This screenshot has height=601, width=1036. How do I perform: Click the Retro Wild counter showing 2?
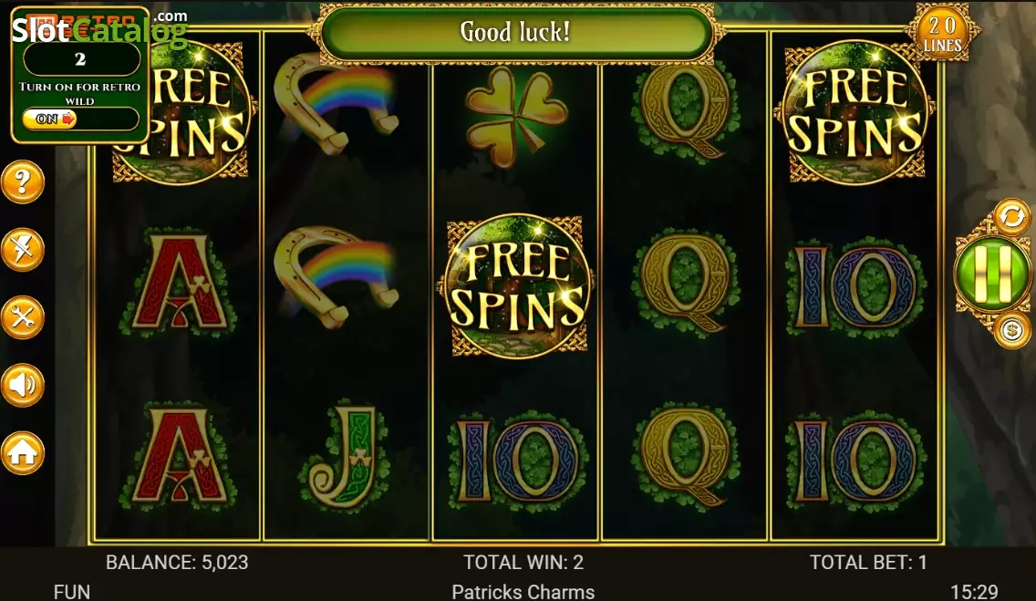(80, 59)
